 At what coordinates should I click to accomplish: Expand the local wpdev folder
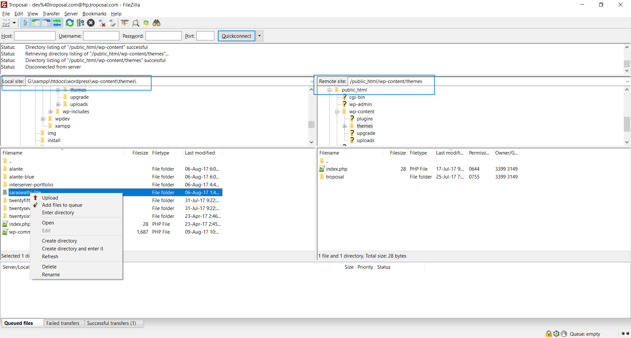43,119
